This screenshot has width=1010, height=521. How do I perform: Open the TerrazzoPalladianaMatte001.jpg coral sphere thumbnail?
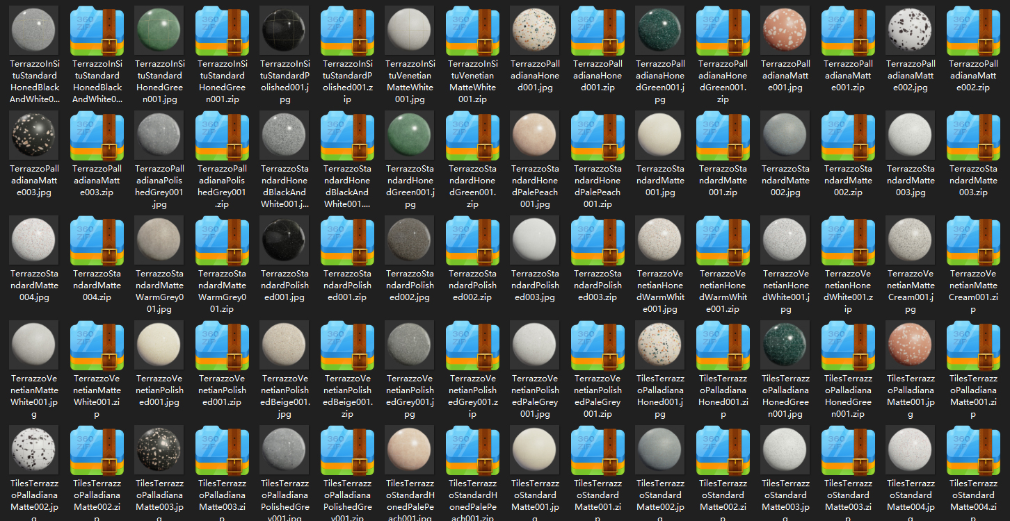(x=786, y=31)
